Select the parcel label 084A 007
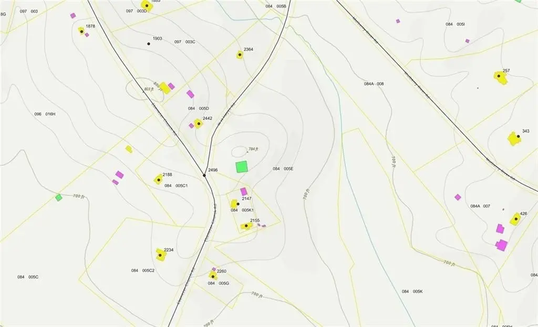 coord(480,206)
